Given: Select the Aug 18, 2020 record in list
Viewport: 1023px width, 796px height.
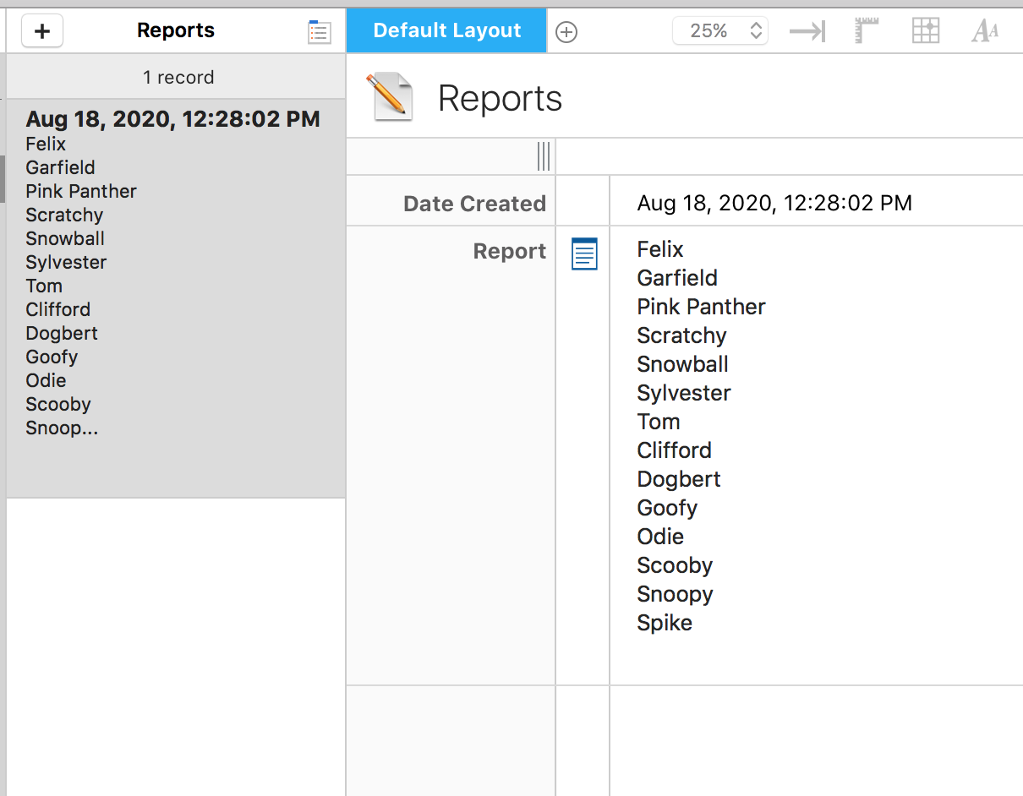Looking at the screenshot, I should tap(173, 120).
